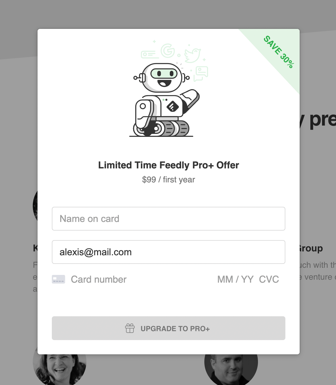Click the Name on card field
This screenshot has height=385, width=336.
pos(169,219)
